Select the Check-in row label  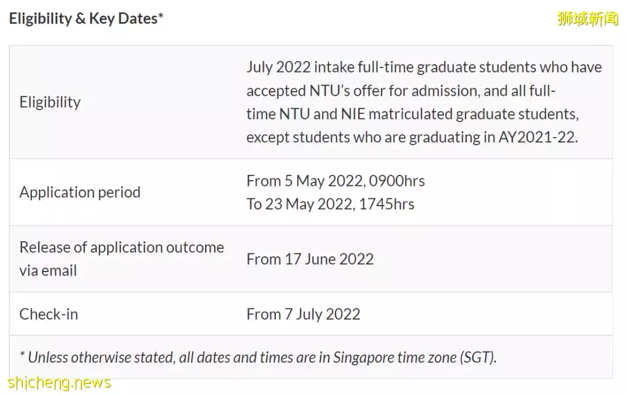(49, 314)
